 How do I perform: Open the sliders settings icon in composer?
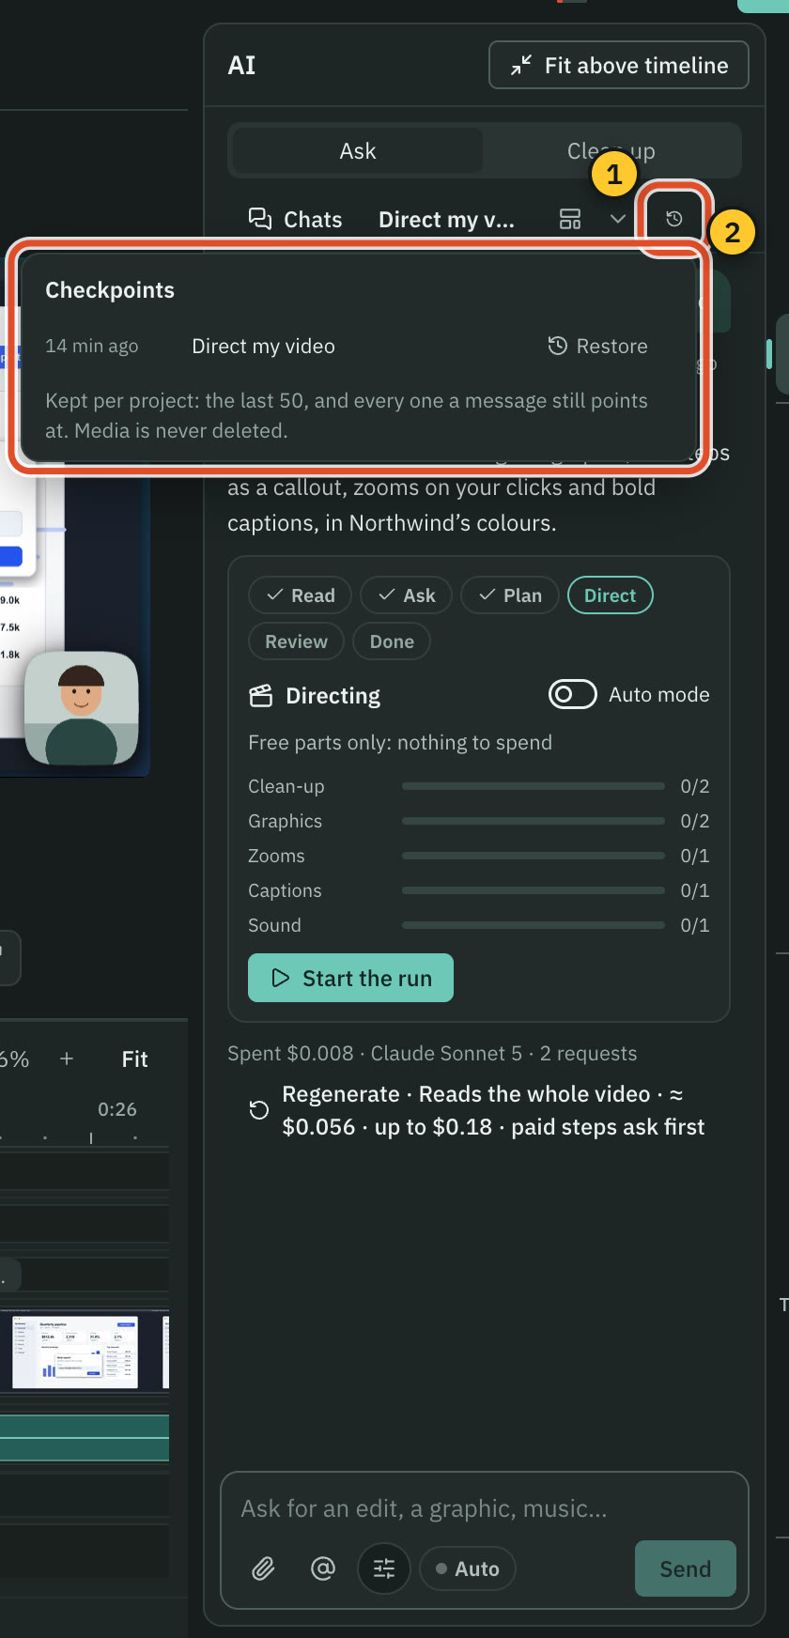[384, 1568]
